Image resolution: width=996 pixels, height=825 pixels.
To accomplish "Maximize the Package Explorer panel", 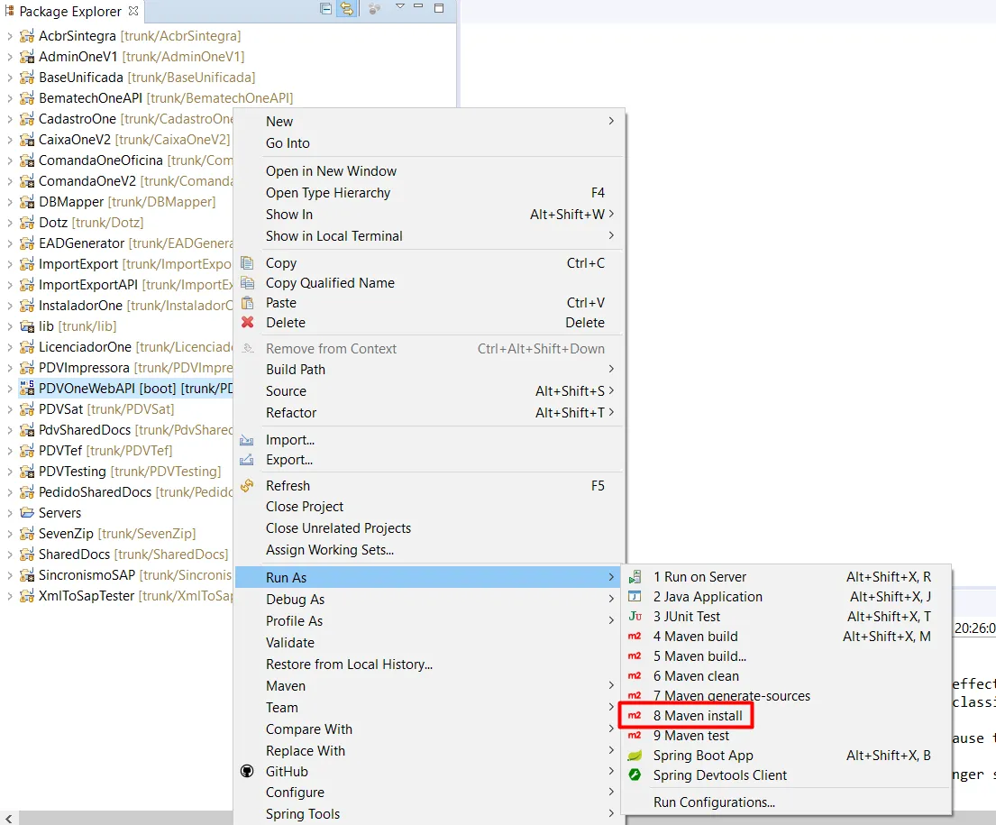I will (439, 8).
